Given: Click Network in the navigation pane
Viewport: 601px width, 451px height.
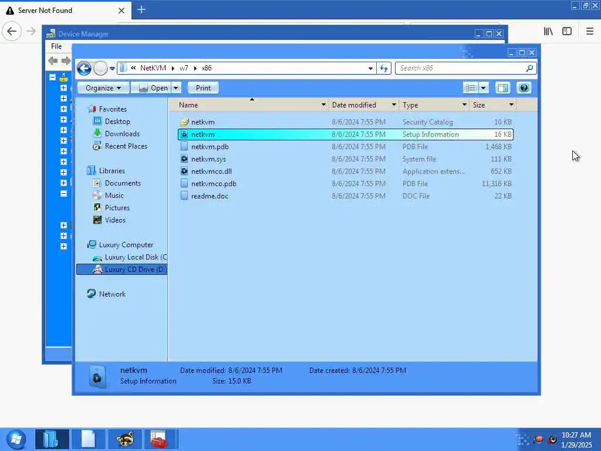Looking at the screenshot, I should pos(112,294).
